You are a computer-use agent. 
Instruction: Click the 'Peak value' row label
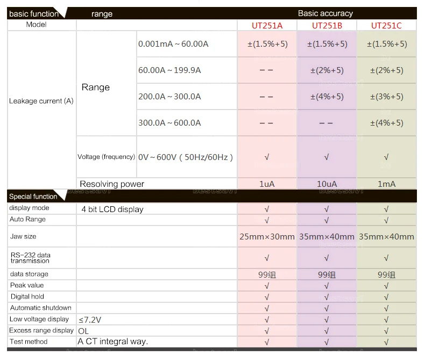coord(27,285)
